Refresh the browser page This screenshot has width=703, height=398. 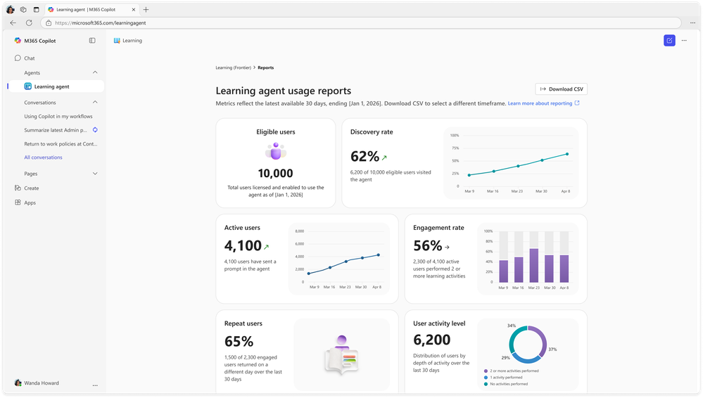(29, 23)
